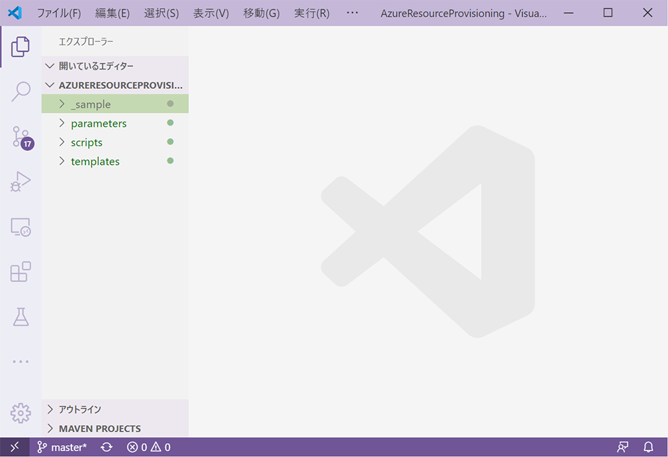Open the 選択(S) menu
This screenshot has height=457, width=668.
[161, 13]
